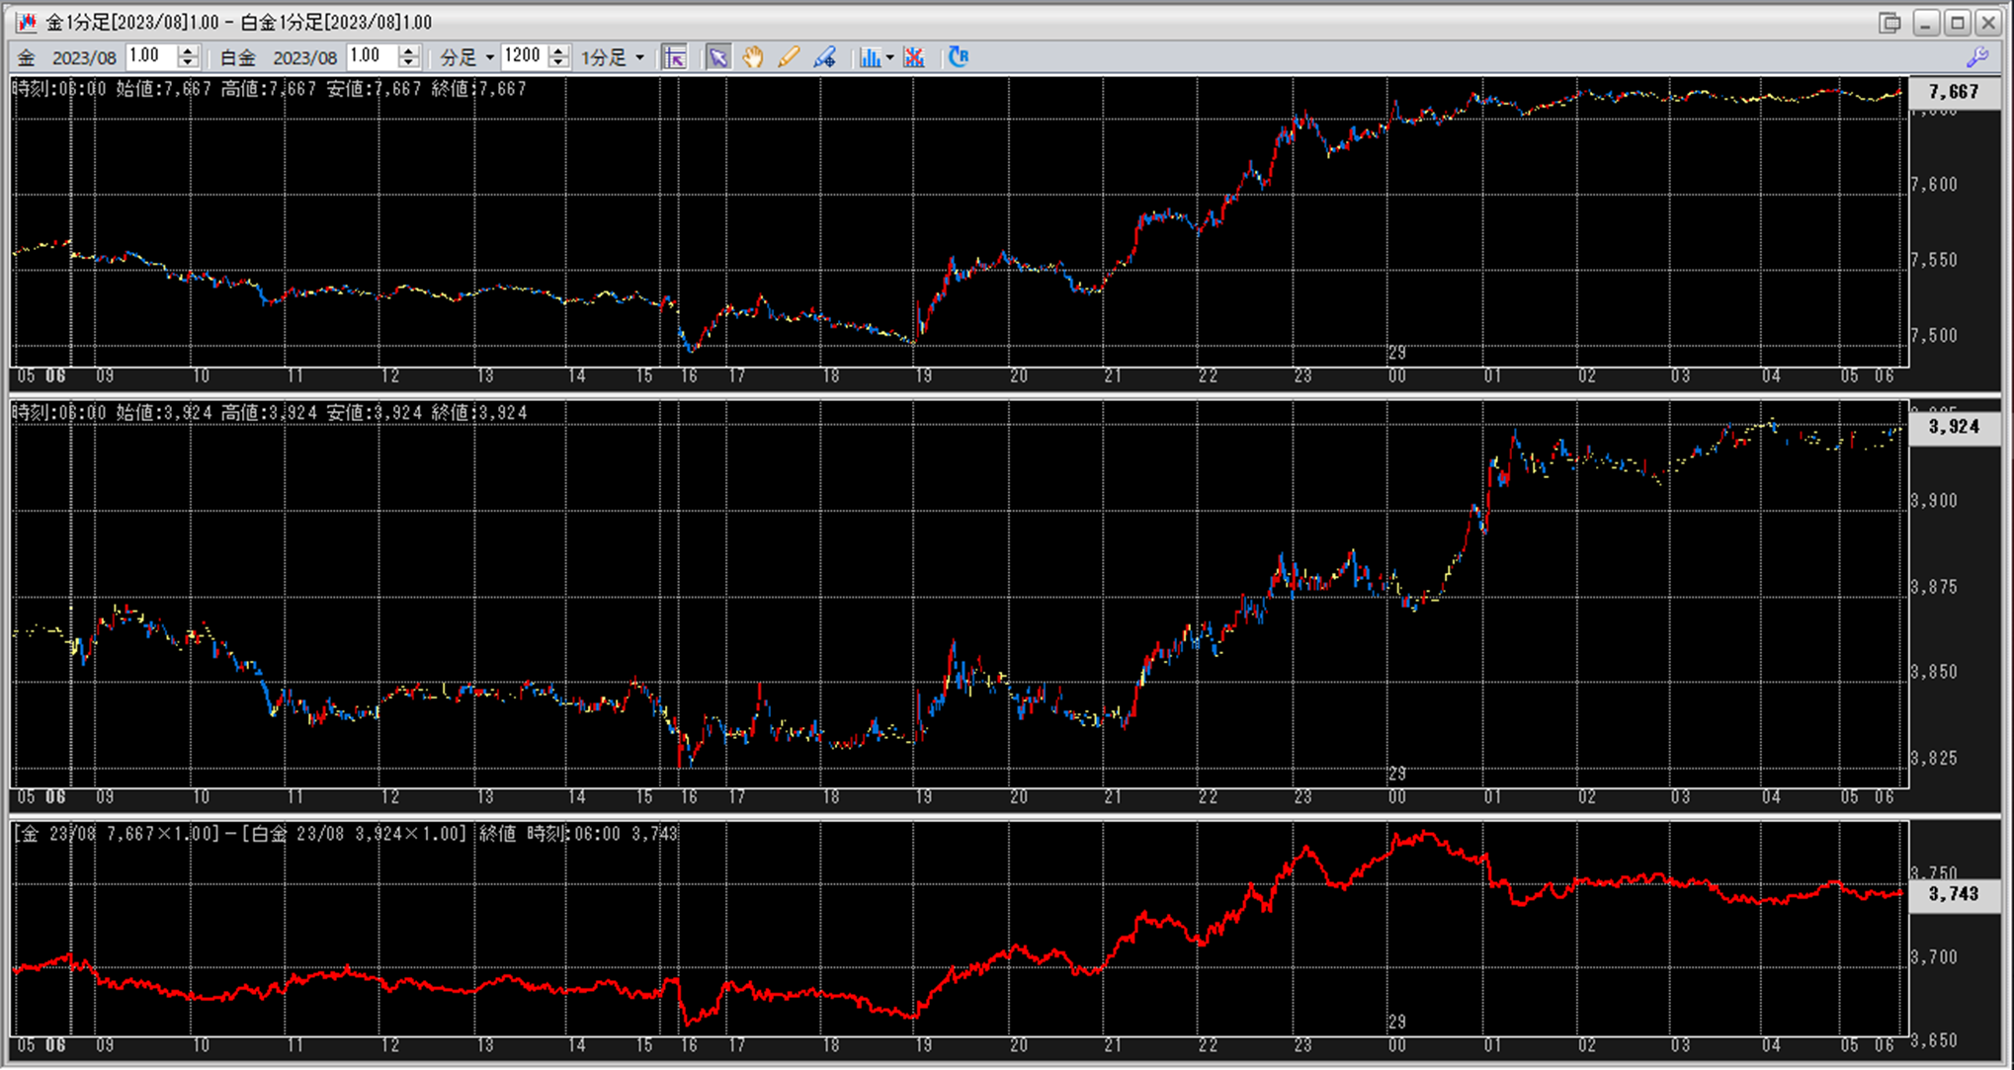Expand the 分足 chart type dropdown
Viewport: 2014px width, 1070px height.
(x=489, y=57)
